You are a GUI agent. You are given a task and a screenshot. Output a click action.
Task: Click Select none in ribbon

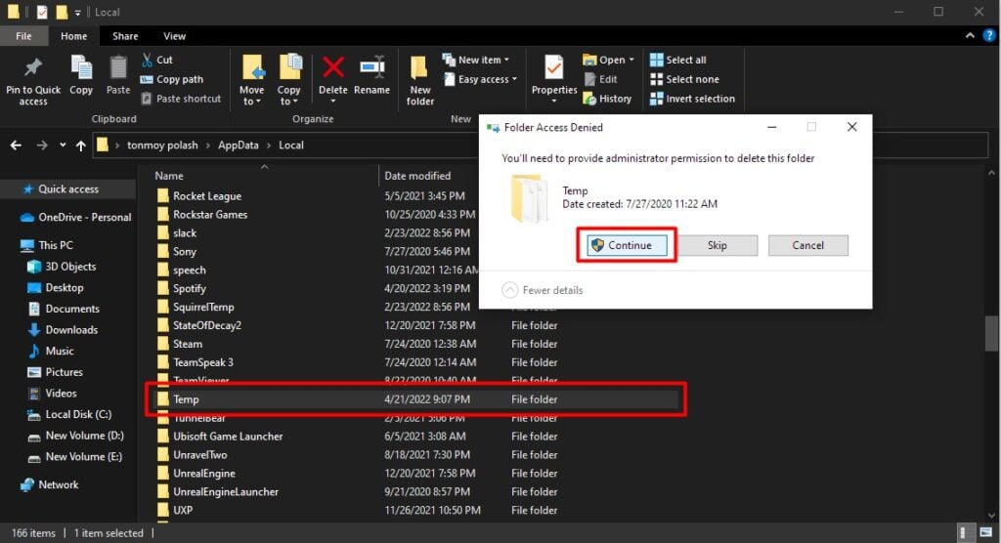click(684, 79)
